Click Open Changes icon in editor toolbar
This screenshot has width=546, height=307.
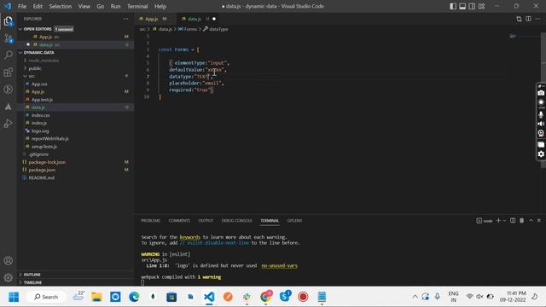[x=519, y=19]
